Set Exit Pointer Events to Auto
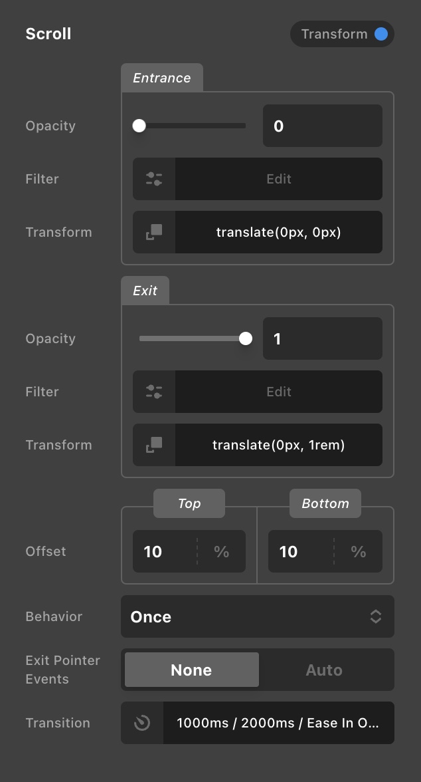The height and width of the screenshot is (782, 421). [324, 670]
